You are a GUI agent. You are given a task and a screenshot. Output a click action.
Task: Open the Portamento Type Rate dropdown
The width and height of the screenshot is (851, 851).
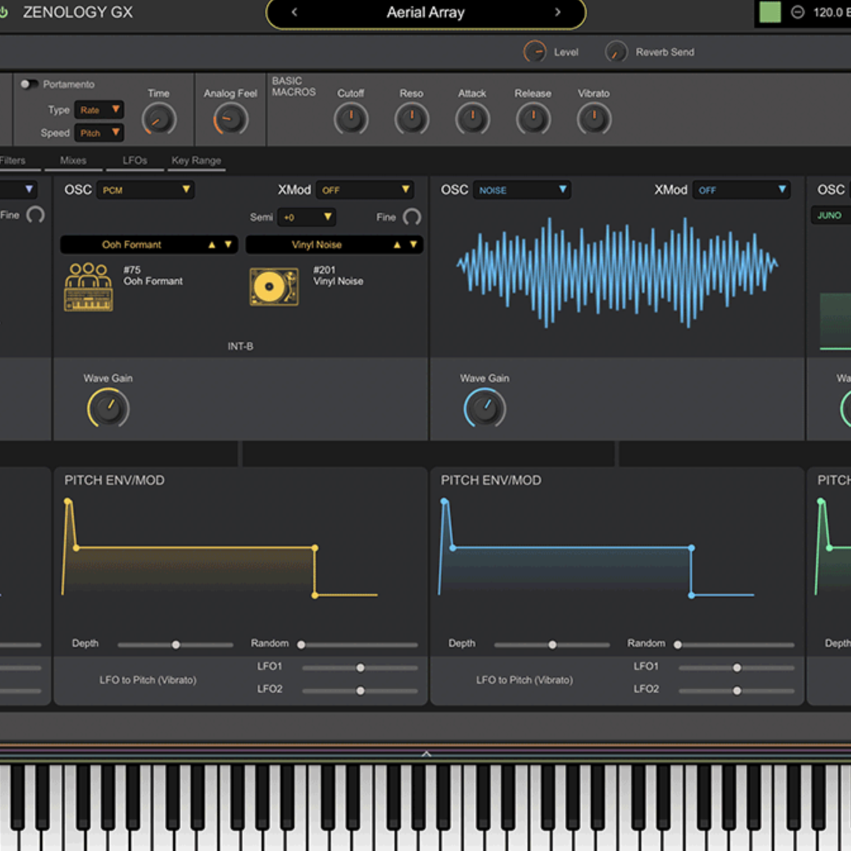[99, 110]
